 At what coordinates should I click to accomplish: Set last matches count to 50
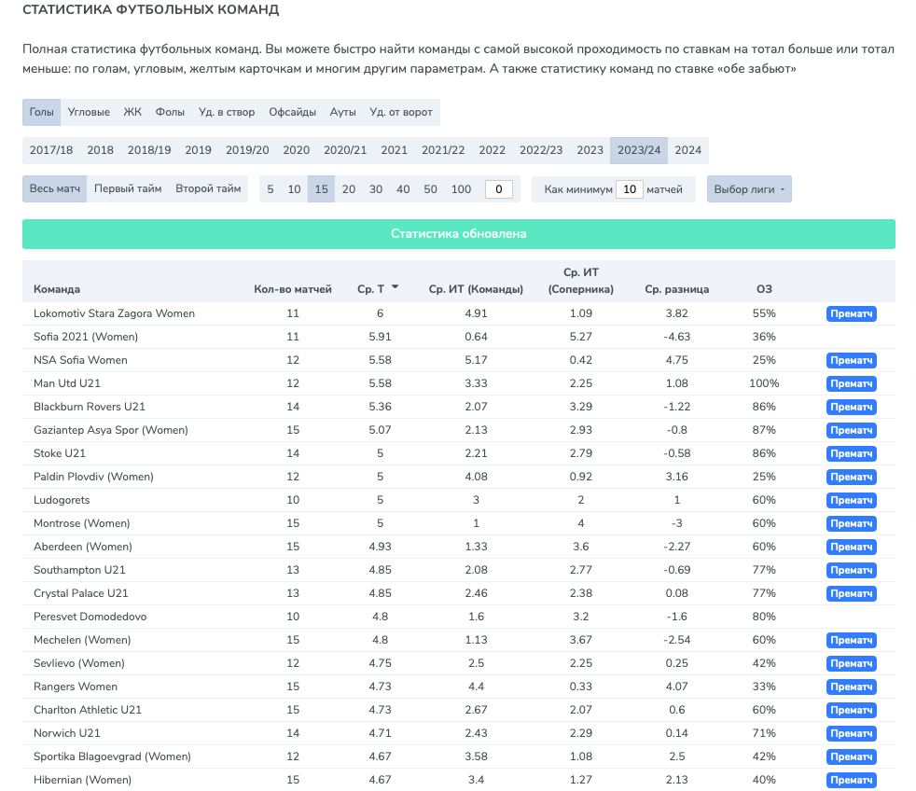(x=431, y=189)
